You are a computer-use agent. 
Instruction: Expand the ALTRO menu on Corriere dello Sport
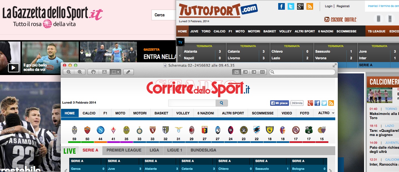click(326, 113)
